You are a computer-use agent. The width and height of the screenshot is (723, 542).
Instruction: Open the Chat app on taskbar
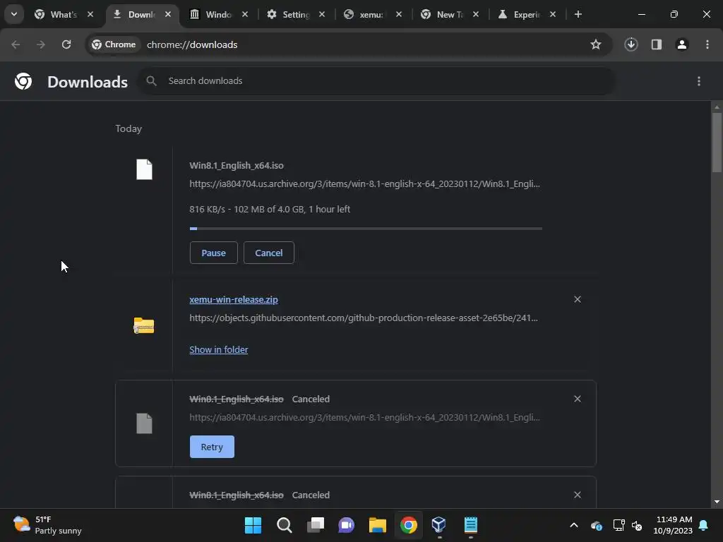pos(346,525)
